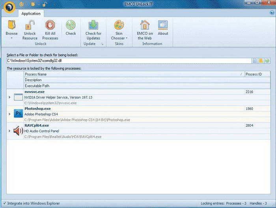This screenshot has width=276, height=208.
Task: Open dropdown next to quick access palette icon
Action: click(26, 4)
